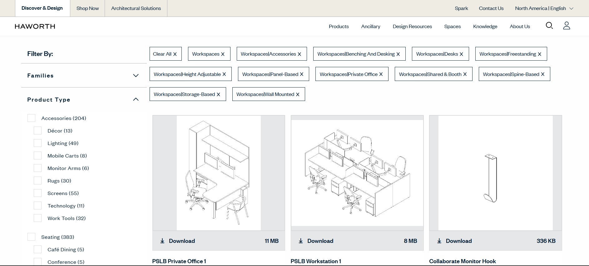Screen dimensions: 589x266
Task: Remove Workspaces|Freestanding filter chip
Action: click(539, 54)
